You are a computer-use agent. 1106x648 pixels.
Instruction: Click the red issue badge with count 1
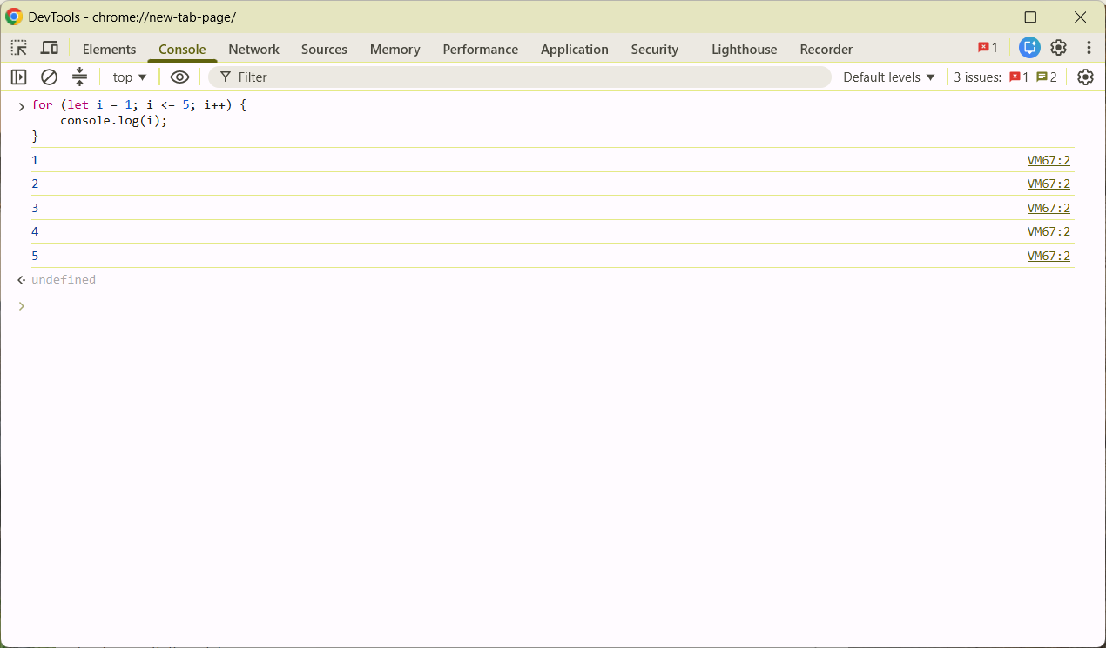(x=1019, y=77)
